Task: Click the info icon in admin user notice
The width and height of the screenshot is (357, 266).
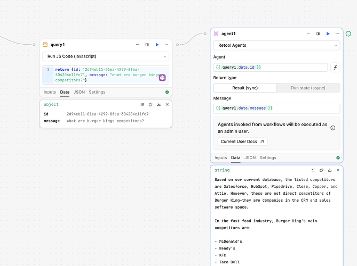Action: (333, 128)
